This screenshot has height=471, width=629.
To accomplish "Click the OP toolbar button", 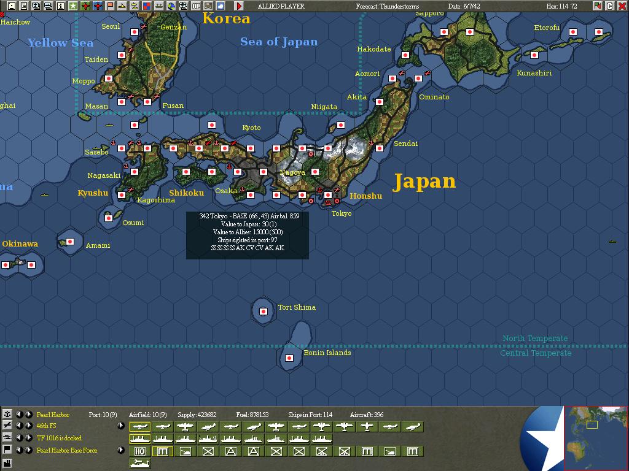I will [196, 6].
